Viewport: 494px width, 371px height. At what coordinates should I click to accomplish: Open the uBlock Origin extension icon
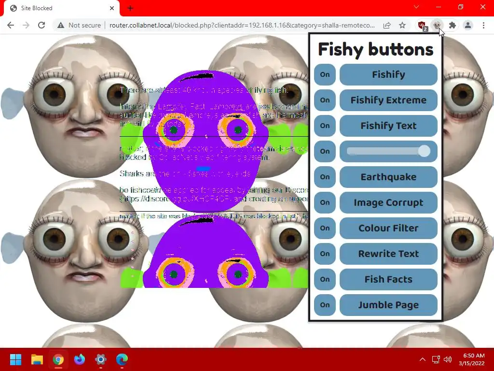pos(422,25)
